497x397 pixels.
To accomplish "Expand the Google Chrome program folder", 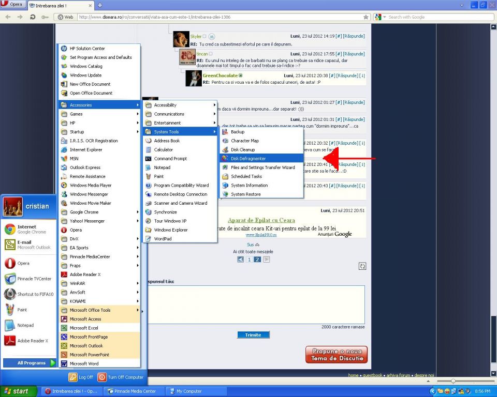I will (99, 212).
